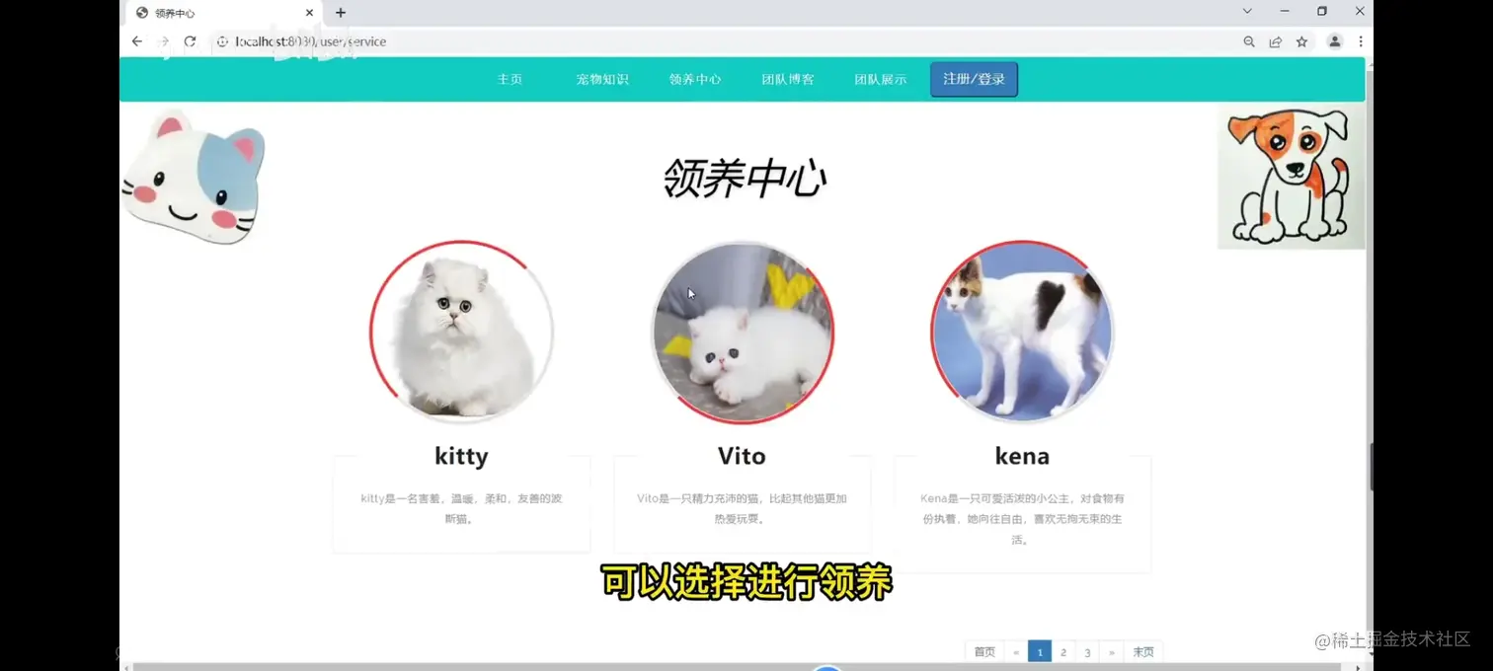Select page 1 in pagination

tap(1040, 652)
